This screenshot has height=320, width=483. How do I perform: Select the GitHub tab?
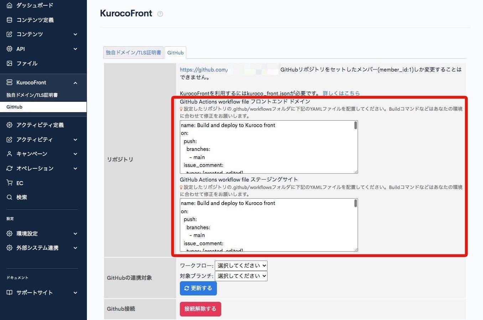pyautogui.click(x=176, y=53)
